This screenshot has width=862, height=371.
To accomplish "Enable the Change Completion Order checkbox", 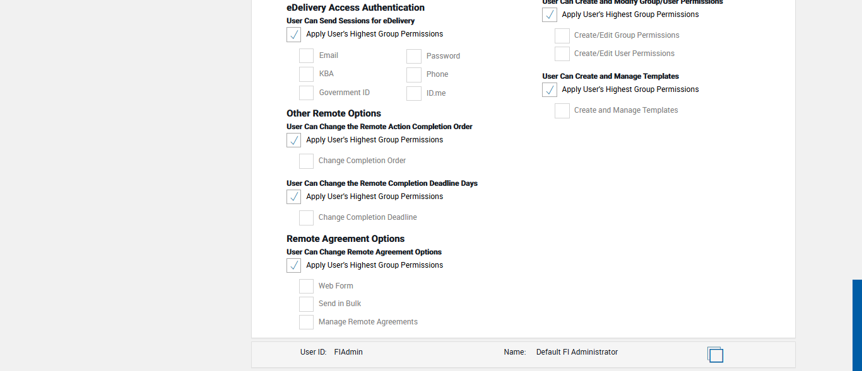I will pos(307,161).
